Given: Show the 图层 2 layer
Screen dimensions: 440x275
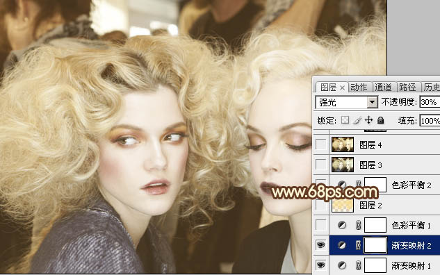Looking at the screenshot, I should pos(320,205).
